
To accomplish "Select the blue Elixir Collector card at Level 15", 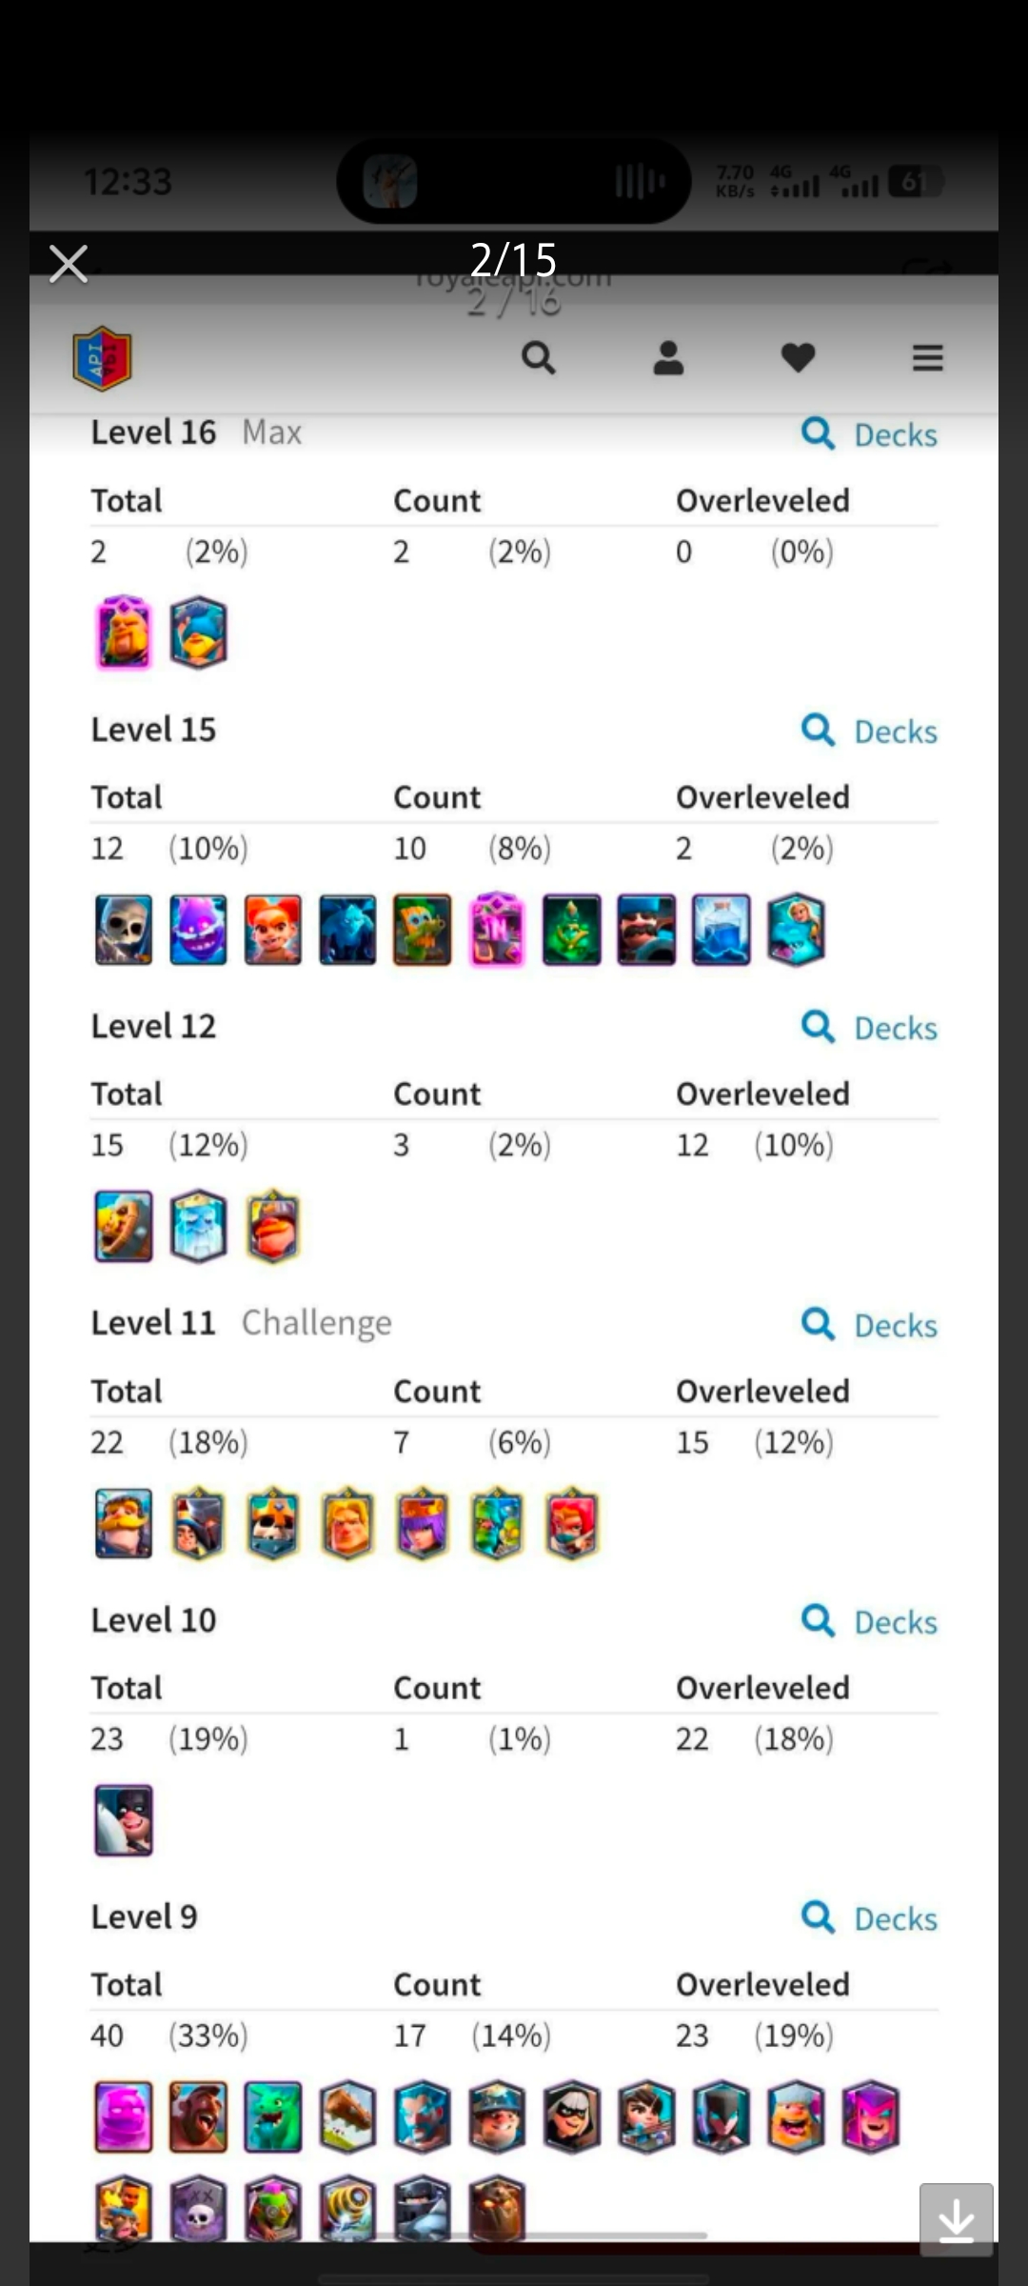I will click(722, 930).
